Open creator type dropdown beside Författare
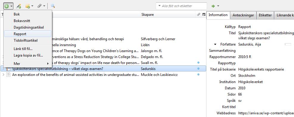 pos(215,44)
